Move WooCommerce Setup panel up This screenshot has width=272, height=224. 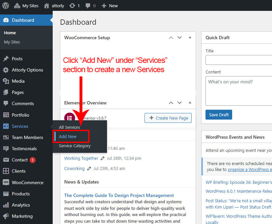pos(171,38)
